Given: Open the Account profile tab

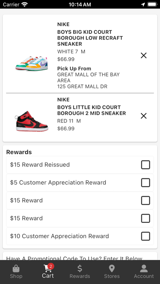Looking at the screenshot, I should pyautogui.click(x=144, y=272).
